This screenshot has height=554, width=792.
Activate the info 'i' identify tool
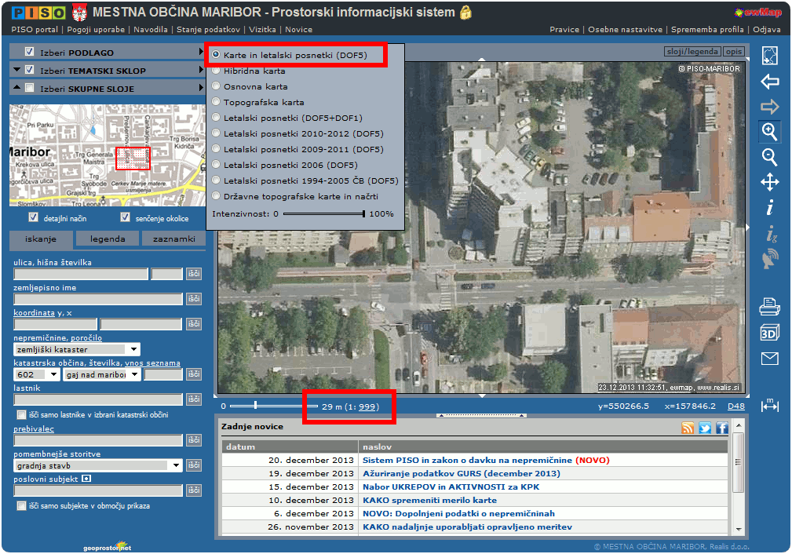tap(769, 208)
